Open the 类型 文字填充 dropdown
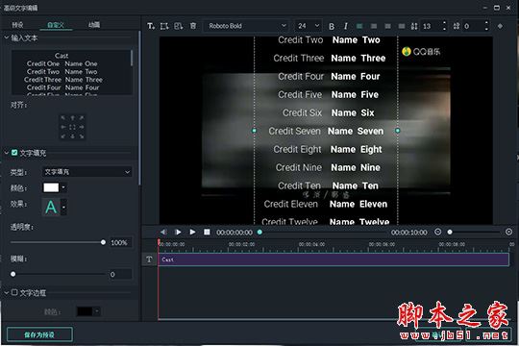This screenshot has width=519, height=346. point(87,172)
